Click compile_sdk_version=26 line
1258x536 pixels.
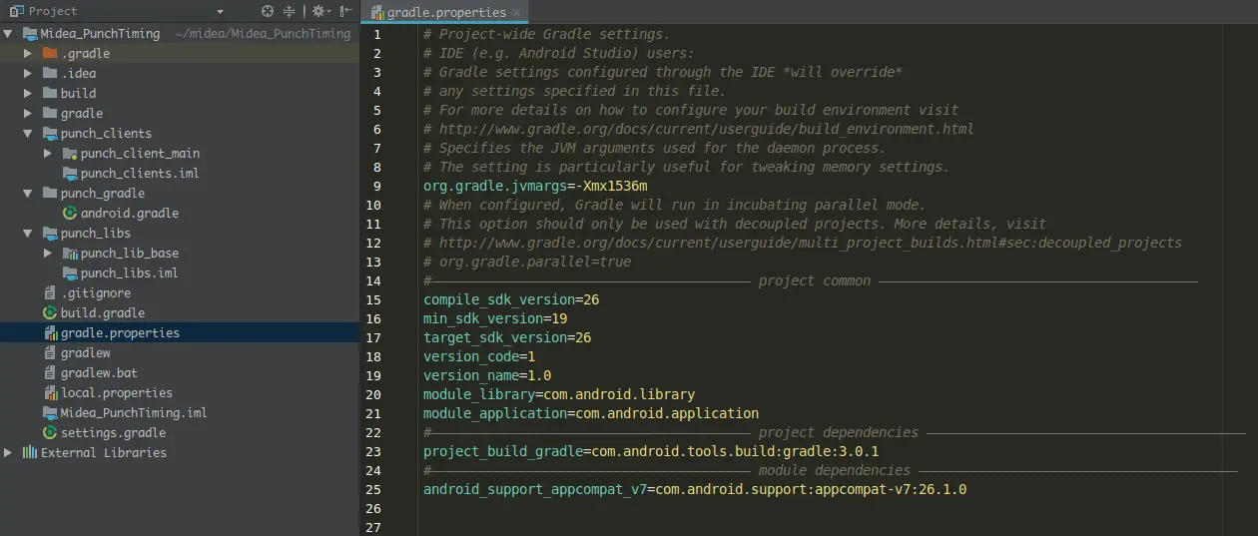coord(511,299)
